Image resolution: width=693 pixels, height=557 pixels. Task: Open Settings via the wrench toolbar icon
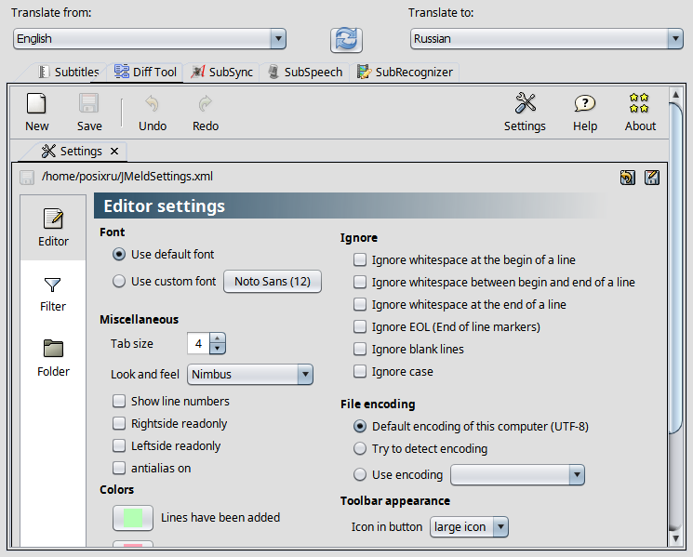coord(525,103)
